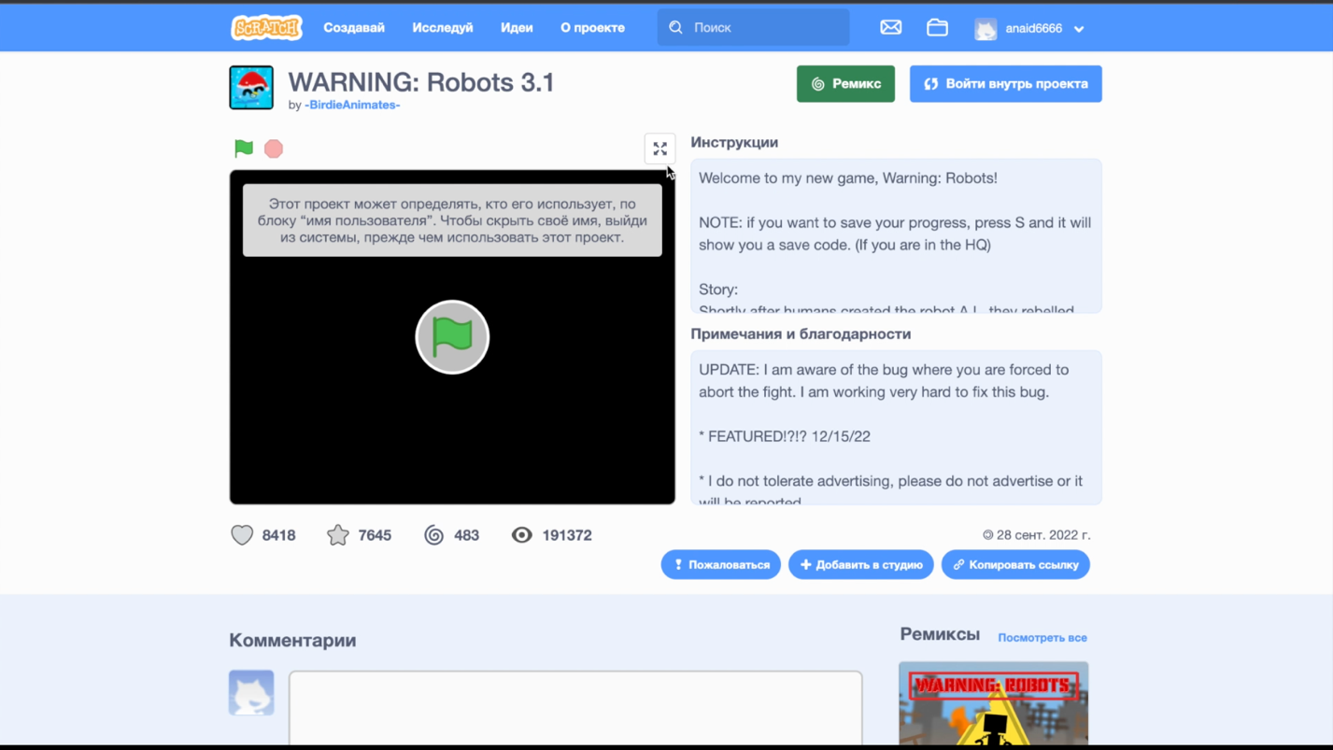This screenshot has width=1333, height=750.
Task: Start project with large center green flag
Action: point(452,337)
